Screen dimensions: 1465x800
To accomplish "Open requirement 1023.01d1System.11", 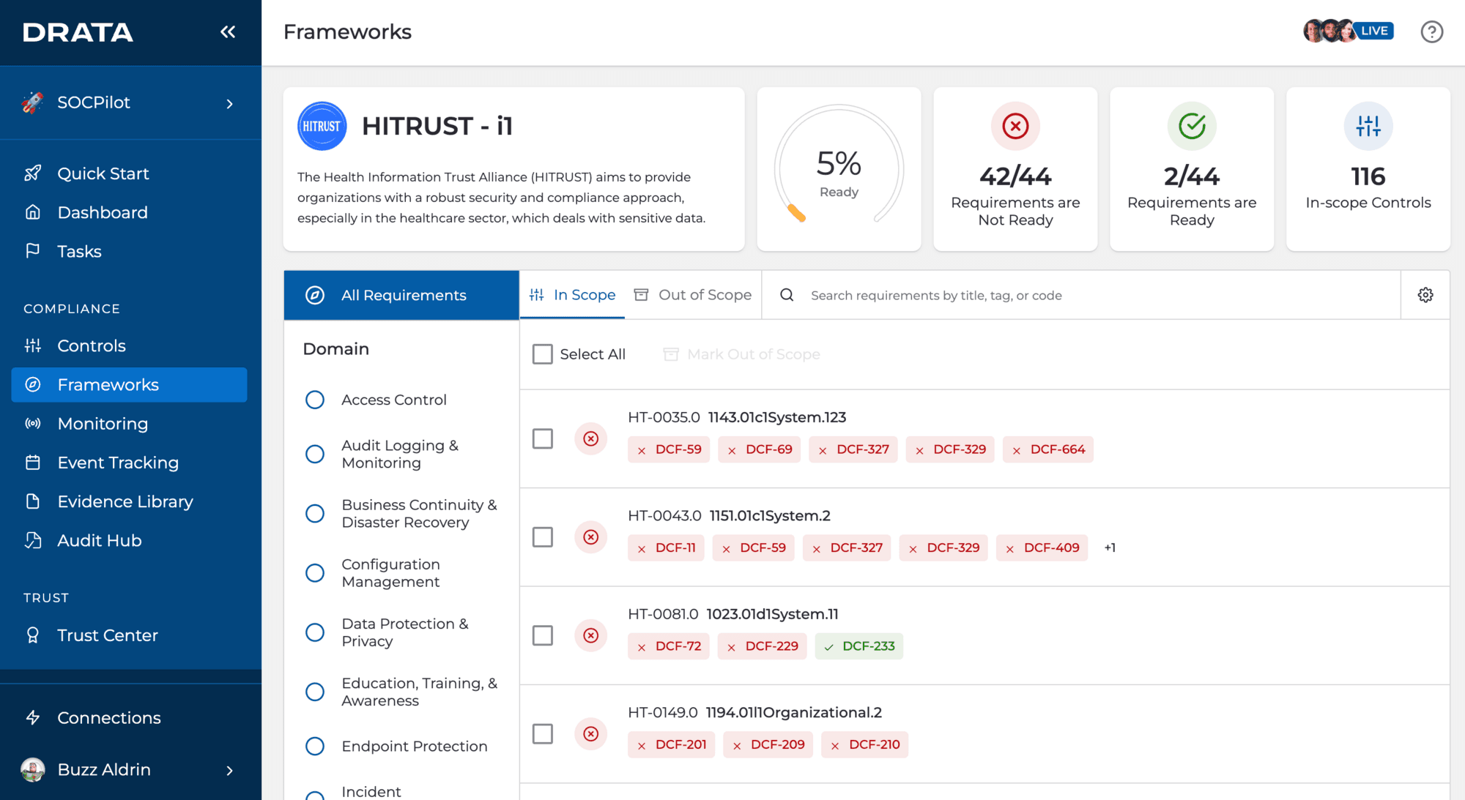I will click(x=772, y=614).
